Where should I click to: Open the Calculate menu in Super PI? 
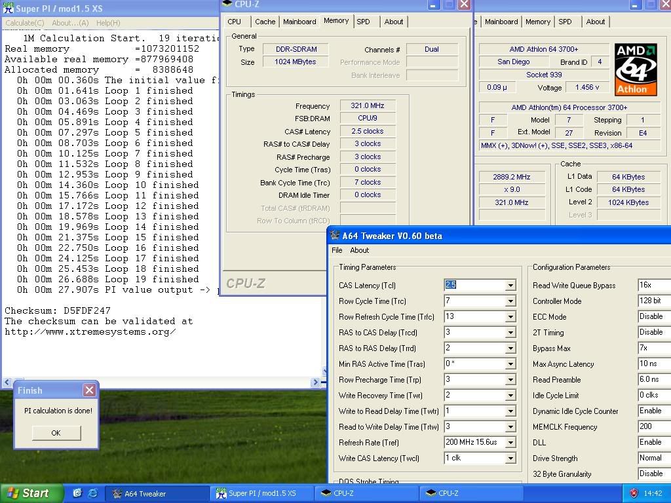point(25,23)
